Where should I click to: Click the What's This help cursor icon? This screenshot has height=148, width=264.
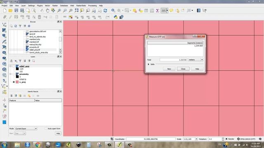[x=205, y=11]
